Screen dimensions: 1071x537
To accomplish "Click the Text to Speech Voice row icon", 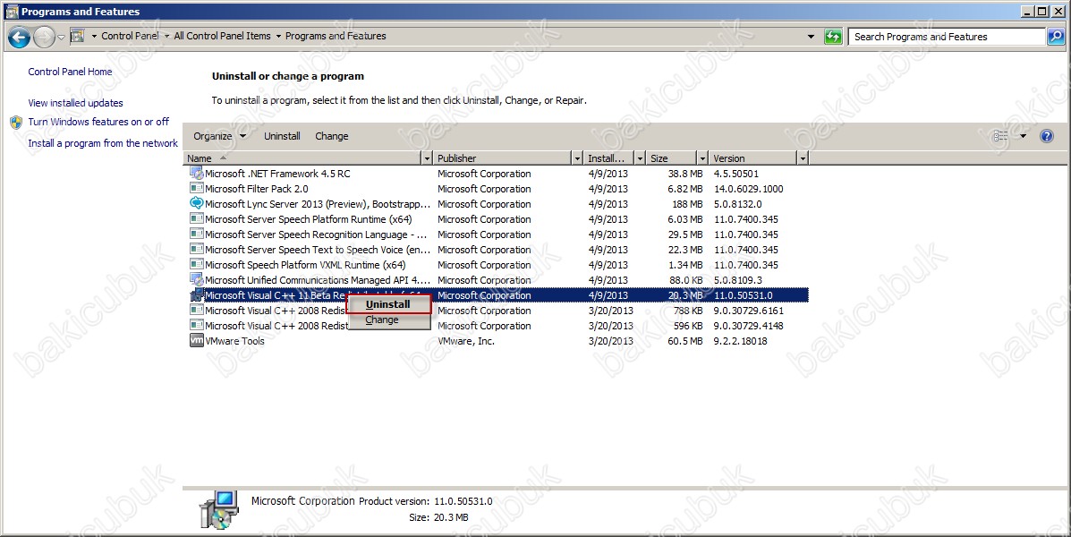I will tap(197, 250).
